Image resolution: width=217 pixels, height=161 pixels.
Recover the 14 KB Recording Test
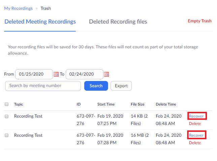click(196, 116)
